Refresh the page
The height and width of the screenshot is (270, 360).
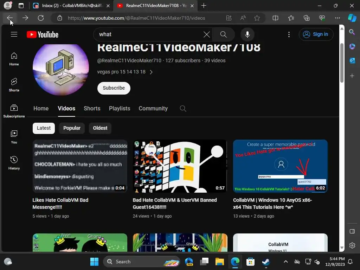pyautogui.click(x=41, y=18)
